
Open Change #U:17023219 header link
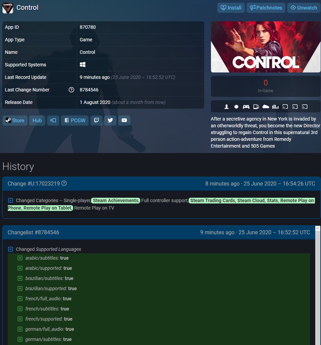coord(34,184)
